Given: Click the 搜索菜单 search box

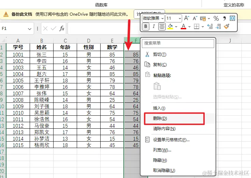Looking at the screenshot, I should click(x=178, y=43).
